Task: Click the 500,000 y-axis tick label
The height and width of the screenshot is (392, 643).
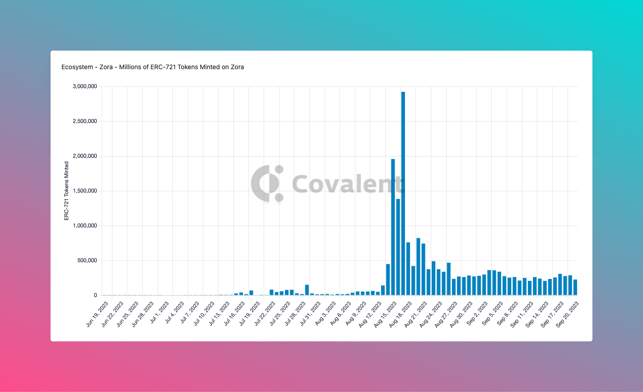Action: tap(86, 260)
